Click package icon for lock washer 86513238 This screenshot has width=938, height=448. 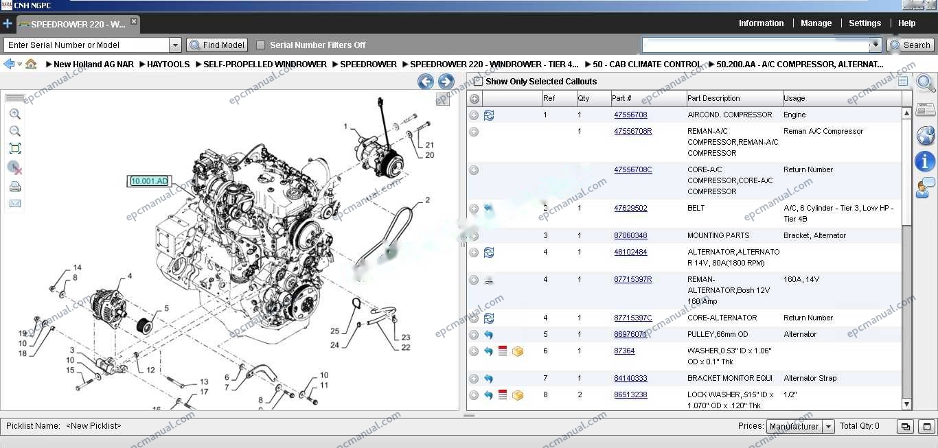518,395
